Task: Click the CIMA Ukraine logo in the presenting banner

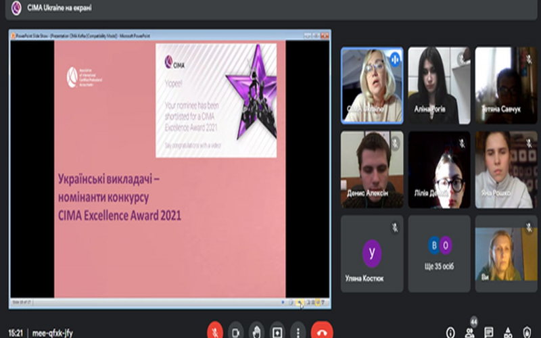Action: [16, 7]
